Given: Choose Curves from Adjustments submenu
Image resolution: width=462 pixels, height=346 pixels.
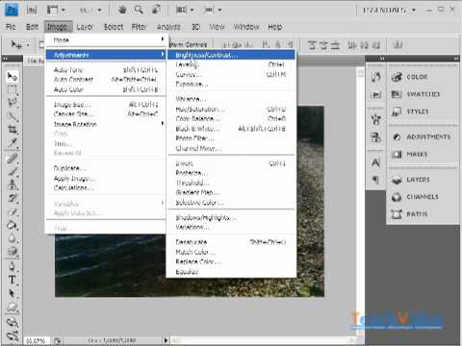Looking at the screenshot, I should [x=231, y=74].
